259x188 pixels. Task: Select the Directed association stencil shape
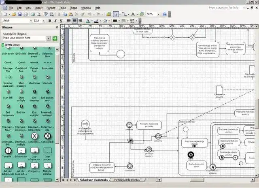pos(8,81)
